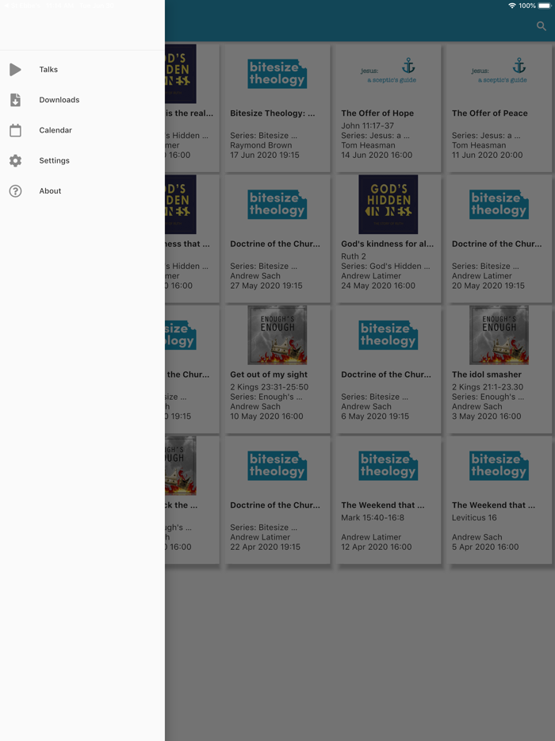The width and height of the screenshot is (555, 741).
Task: Select date '5 Apr 2020 16:00'
Action: (485, 547)
